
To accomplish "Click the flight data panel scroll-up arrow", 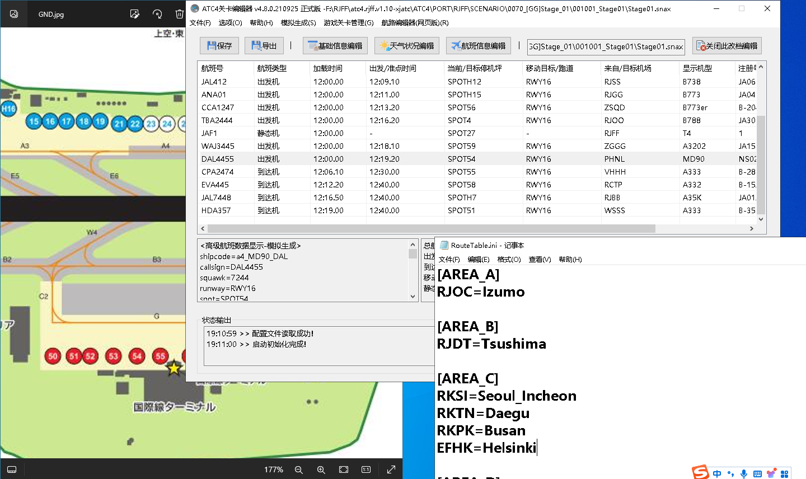I will (x=413, y=245).
